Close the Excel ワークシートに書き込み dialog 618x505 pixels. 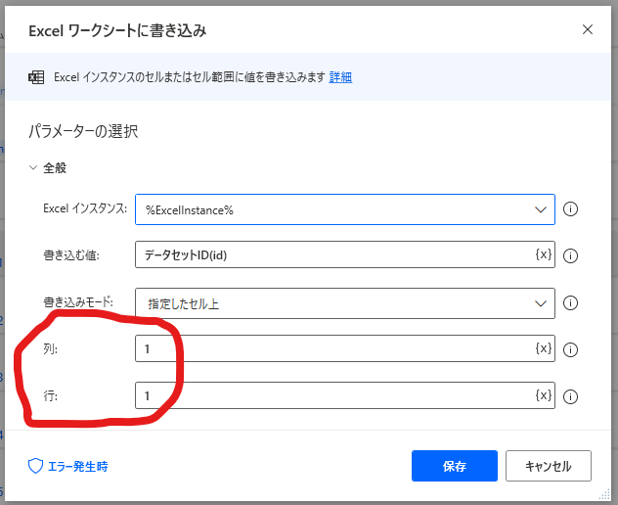588,29
